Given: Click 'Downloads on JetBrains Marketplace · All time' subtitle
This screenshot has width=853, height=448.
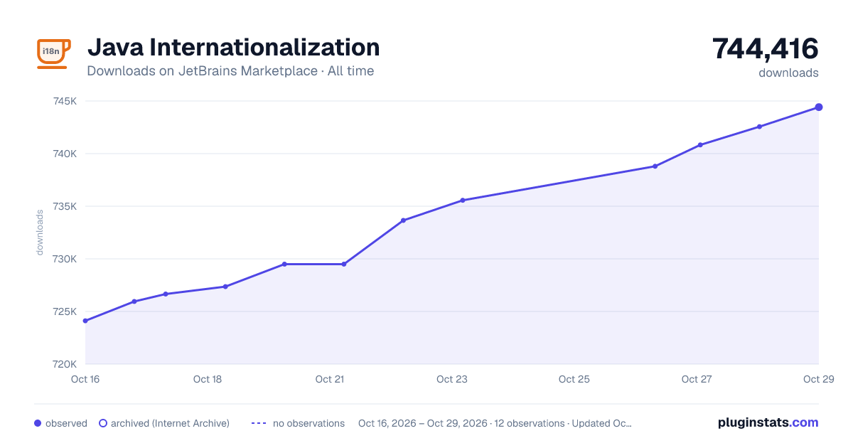Looking at the screenshot, I should [230, 71].
